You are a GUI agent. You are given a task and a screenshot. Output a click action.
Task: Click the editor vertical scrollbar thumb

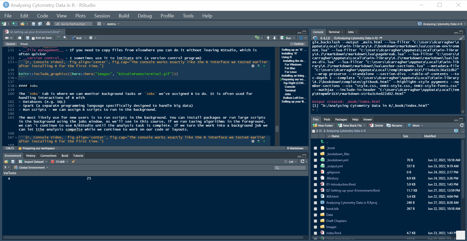tap(277, 129)
